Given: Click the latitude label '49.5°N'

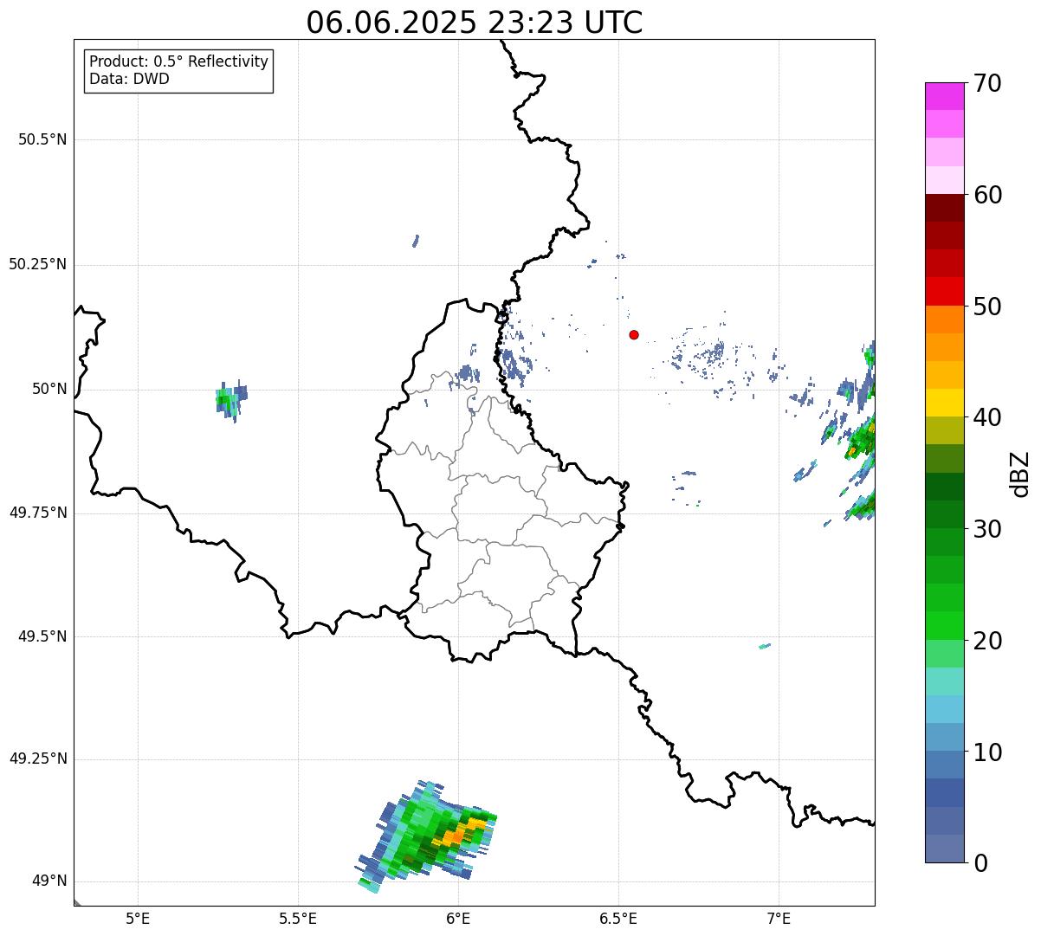Looking at the screenshot, I should click(x=42, y=636).
